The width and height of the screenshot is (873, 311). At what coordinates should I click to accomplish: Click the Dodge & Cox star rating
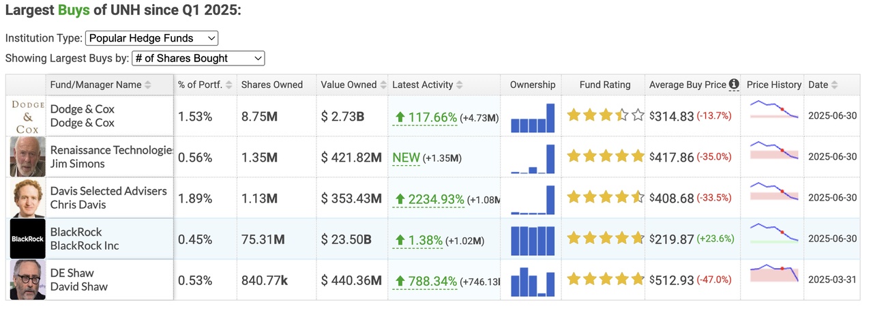coord(606,115)
